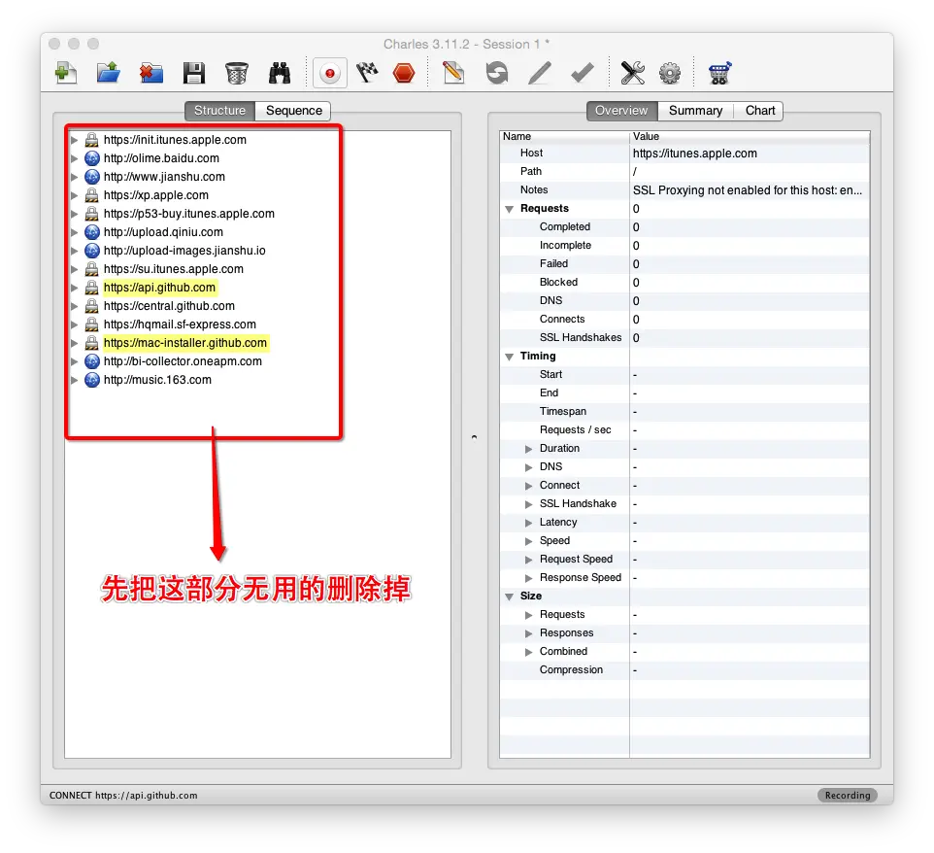Collapse the Requests section
The height and width of the screenshot is (853, 934).
click(510, 209)
